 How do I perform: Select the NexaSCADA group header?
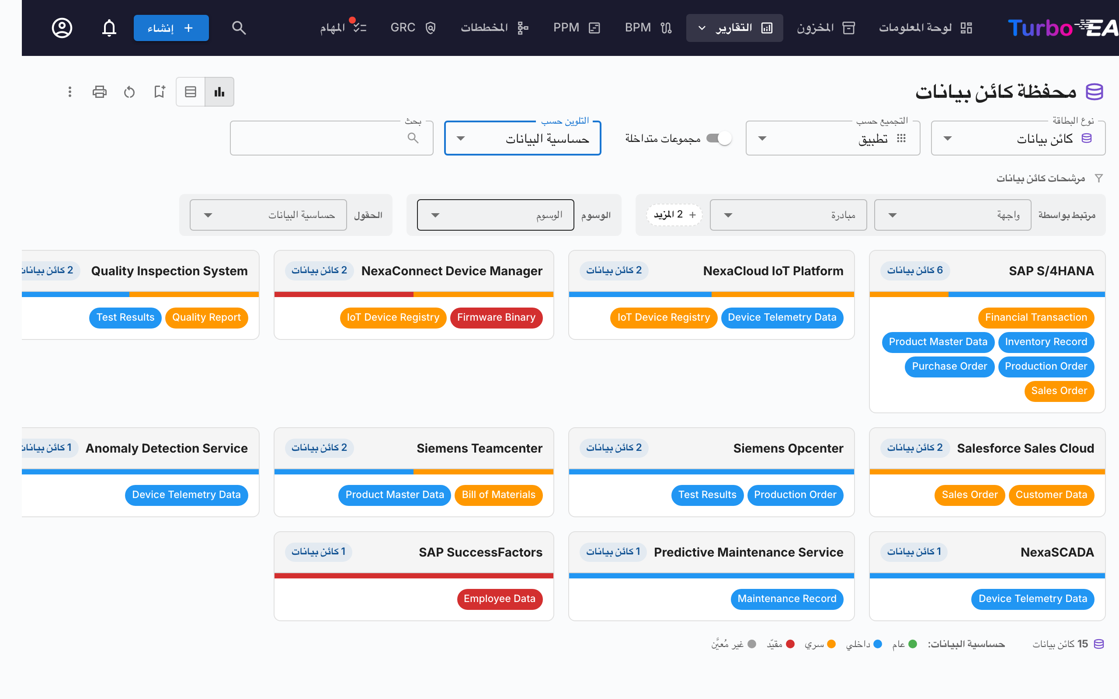[x=987, y=553]
